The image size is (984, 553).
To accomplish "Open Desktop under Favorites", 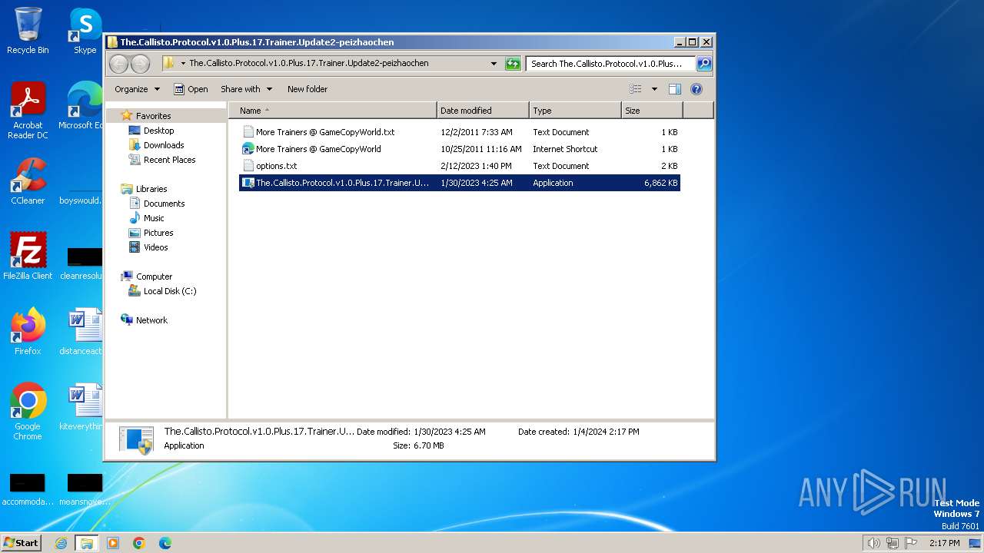I will pos(159,131).
